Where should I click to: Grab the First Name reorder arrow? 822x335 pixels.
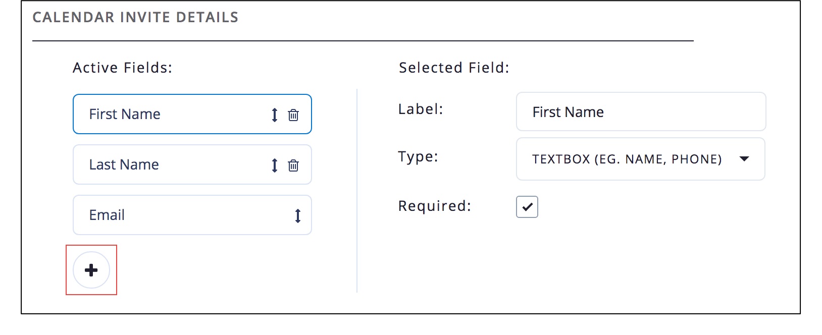[x=274, y=115]
